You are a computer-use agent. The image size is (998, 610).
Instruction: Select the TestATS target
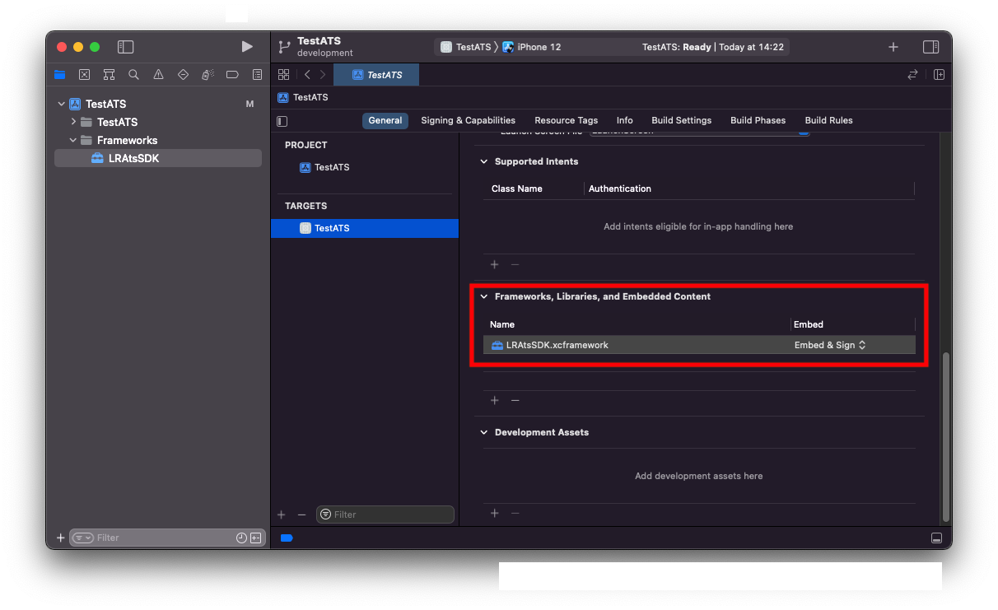(365, 228)
